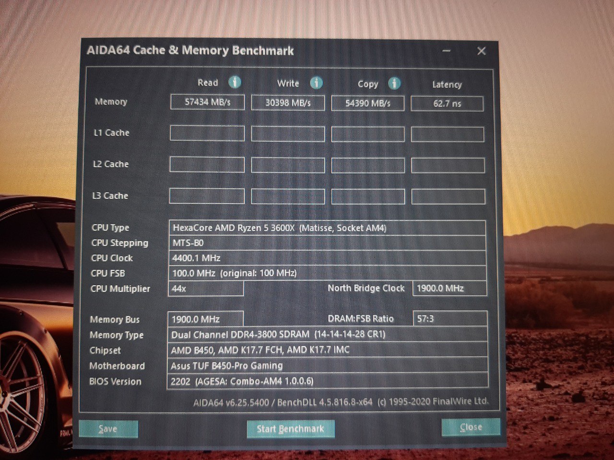
Task: Click the CPU Type field HexaCore AMD Ryzen
Action: (328, 228)
